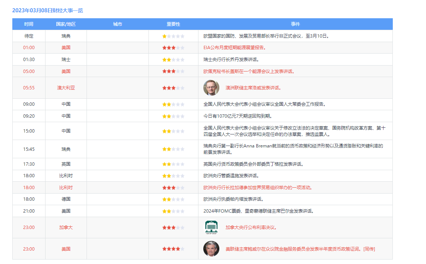
Task: Click 欧洲央行执委帕内塔发表讲话 text
Action: coord(234,199)
